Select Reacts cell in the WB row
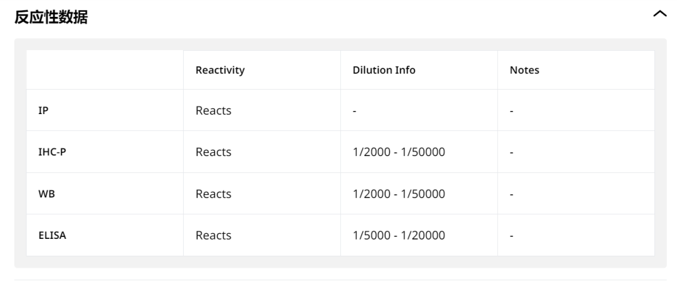The height and width of the screenshot is (289, 677). [214, 194]
